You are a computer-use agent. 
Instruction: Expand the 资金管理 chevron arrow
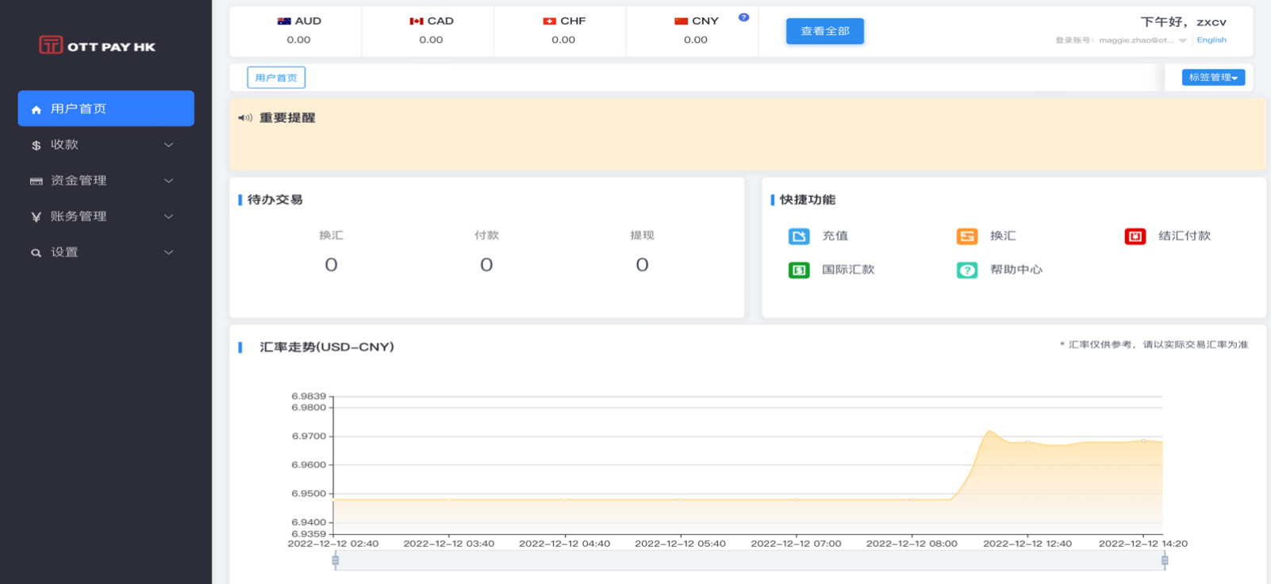(168, 181)
